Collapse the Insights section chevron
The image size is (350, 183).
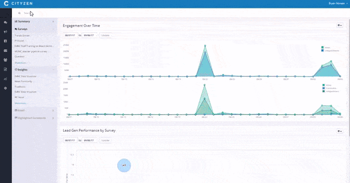53,69
